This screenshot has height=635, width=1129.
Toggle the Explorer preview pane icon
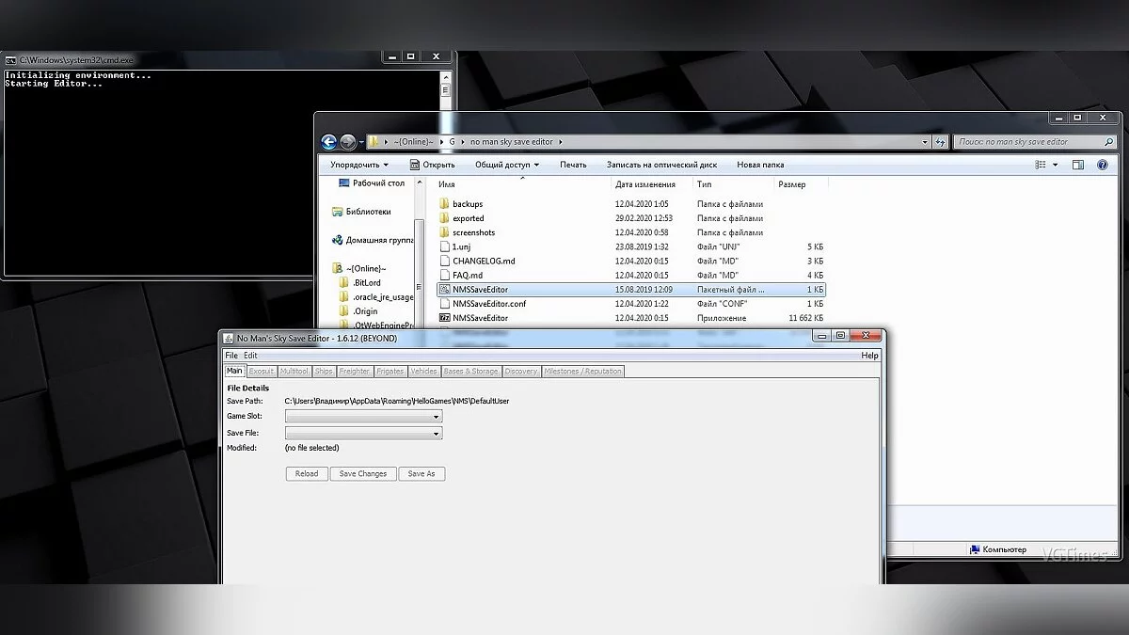pos(1077,165)
